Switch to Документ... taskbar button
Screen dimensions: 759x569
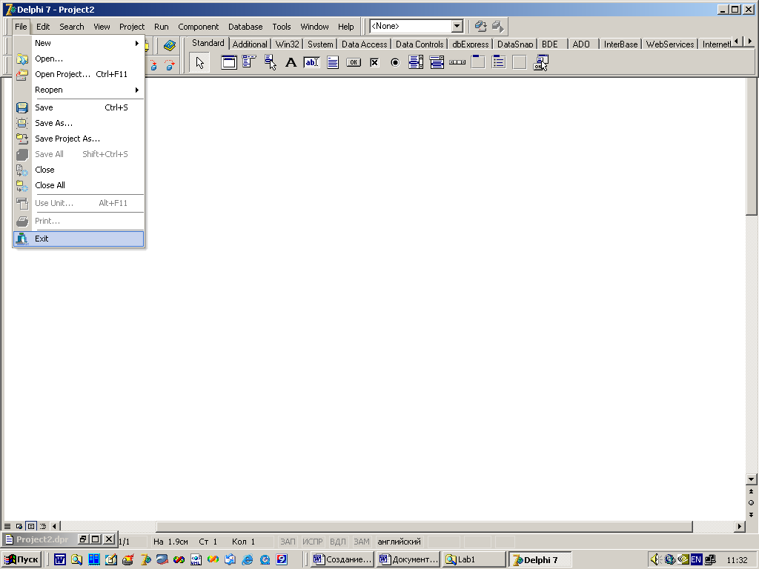click(408, 559)
